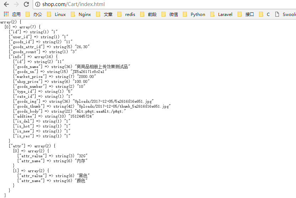Click the 前段 folder icon
296x198 pixels.
coord(142,15)
